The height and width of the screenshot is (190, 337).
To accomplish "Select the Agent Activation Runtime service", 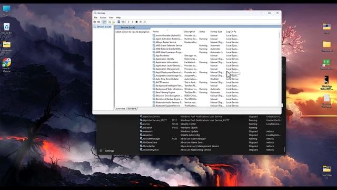I will click(195, 39).
